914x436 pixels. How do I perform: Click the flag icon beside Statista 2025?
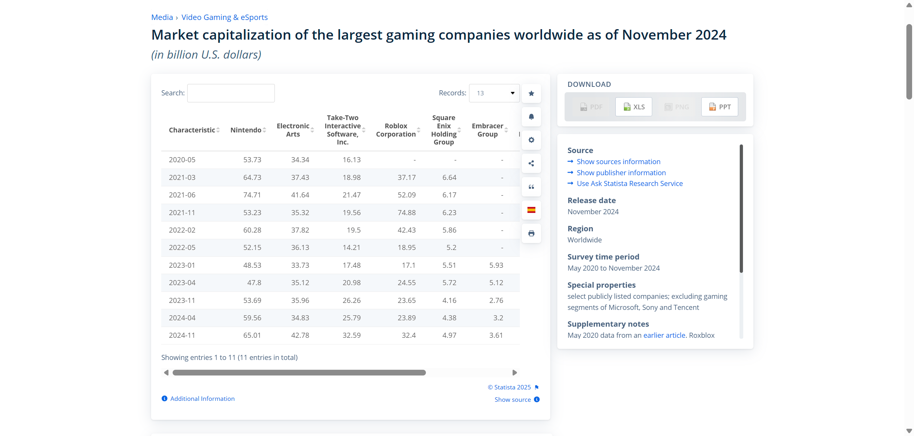pyautogui.click(x=536, y=388)
